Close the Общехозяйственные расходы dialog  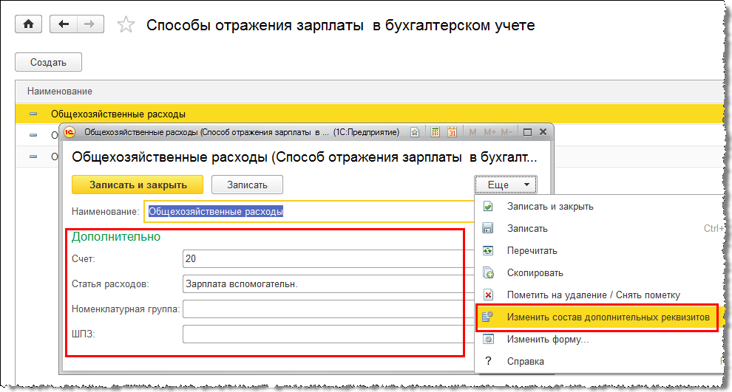[543, 132]
